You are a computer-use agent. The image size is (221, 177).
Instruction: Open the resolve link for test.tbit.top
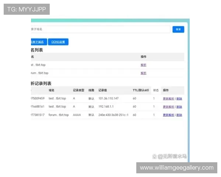click(143, 65)
